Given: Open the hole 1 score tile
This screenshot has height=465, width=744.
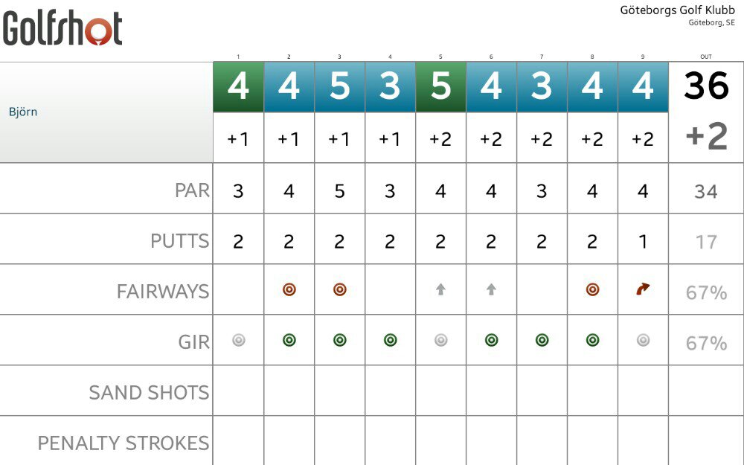Looking at the screenshot, I should tap(239, 87).
